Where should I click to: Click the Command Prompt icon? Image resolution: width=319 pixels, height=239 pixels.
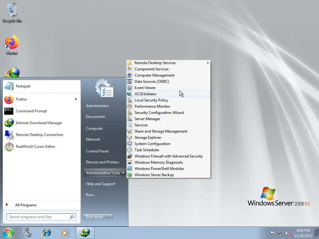(x=9, y=111)
